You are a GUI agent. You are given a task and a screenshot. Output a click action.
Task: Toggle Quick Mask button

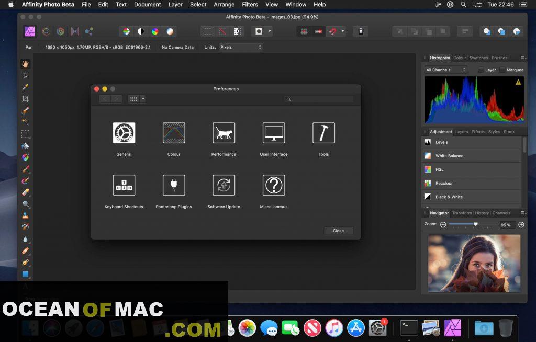[x=259, y=31]
